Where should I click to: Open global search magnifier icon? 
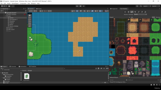click(141, 6)
